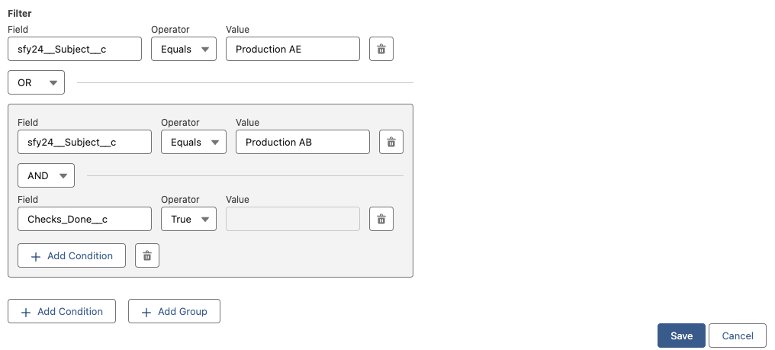
Task: Click the Production AE value field
Action: 293,50
